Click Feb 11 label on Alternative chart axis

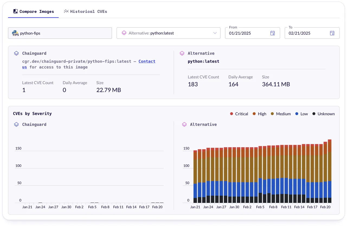(286, 207)
